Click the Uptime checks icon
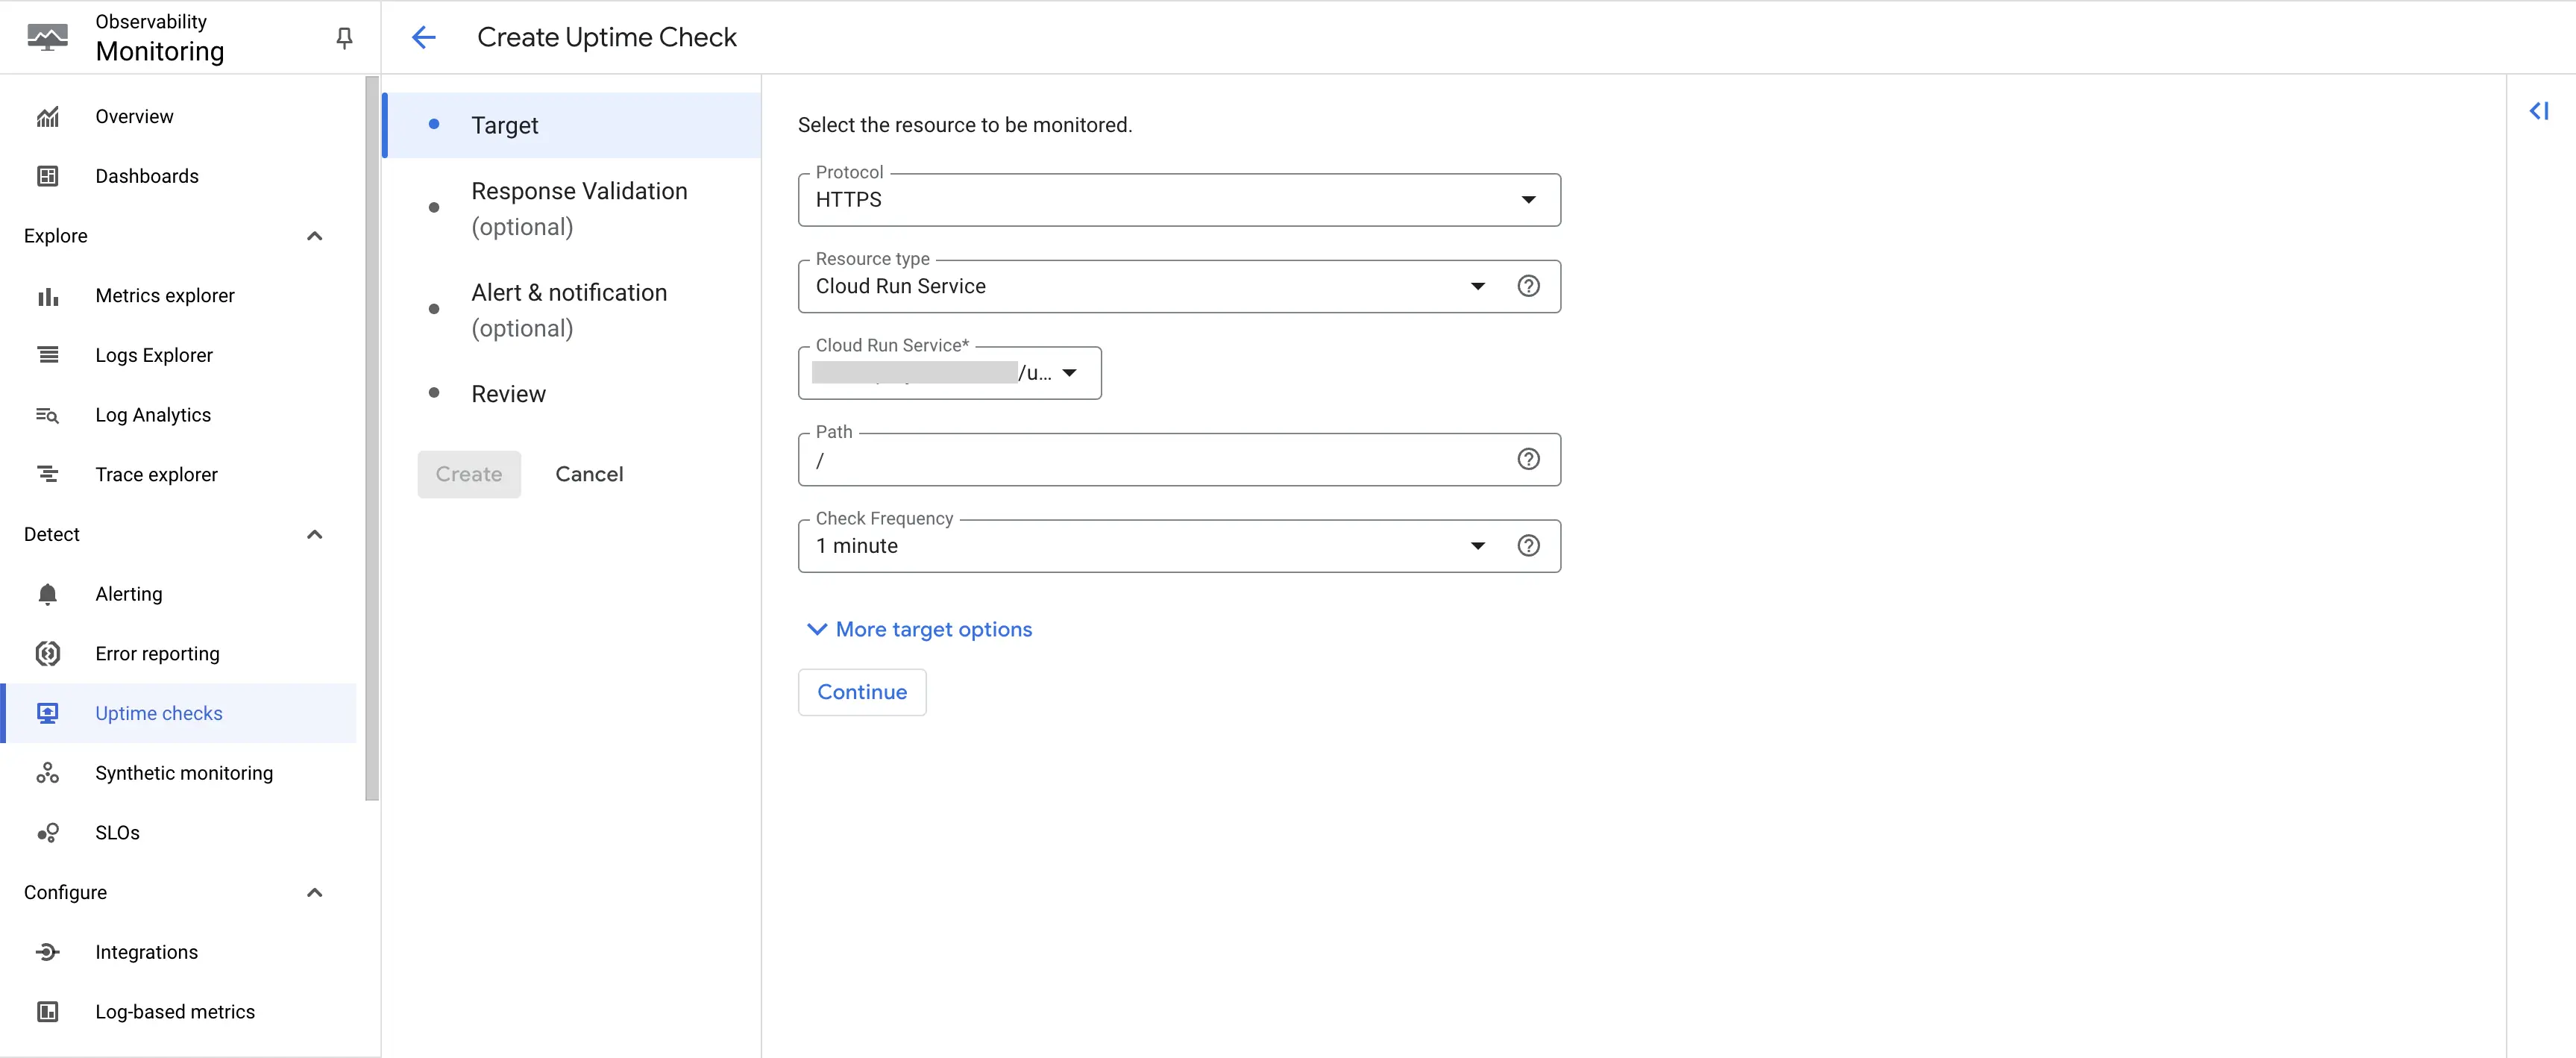The width and height of the screenshot is (2576, 1058). click(48, 713)
